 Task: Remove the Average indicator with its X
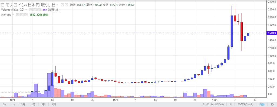coord(26,15)
